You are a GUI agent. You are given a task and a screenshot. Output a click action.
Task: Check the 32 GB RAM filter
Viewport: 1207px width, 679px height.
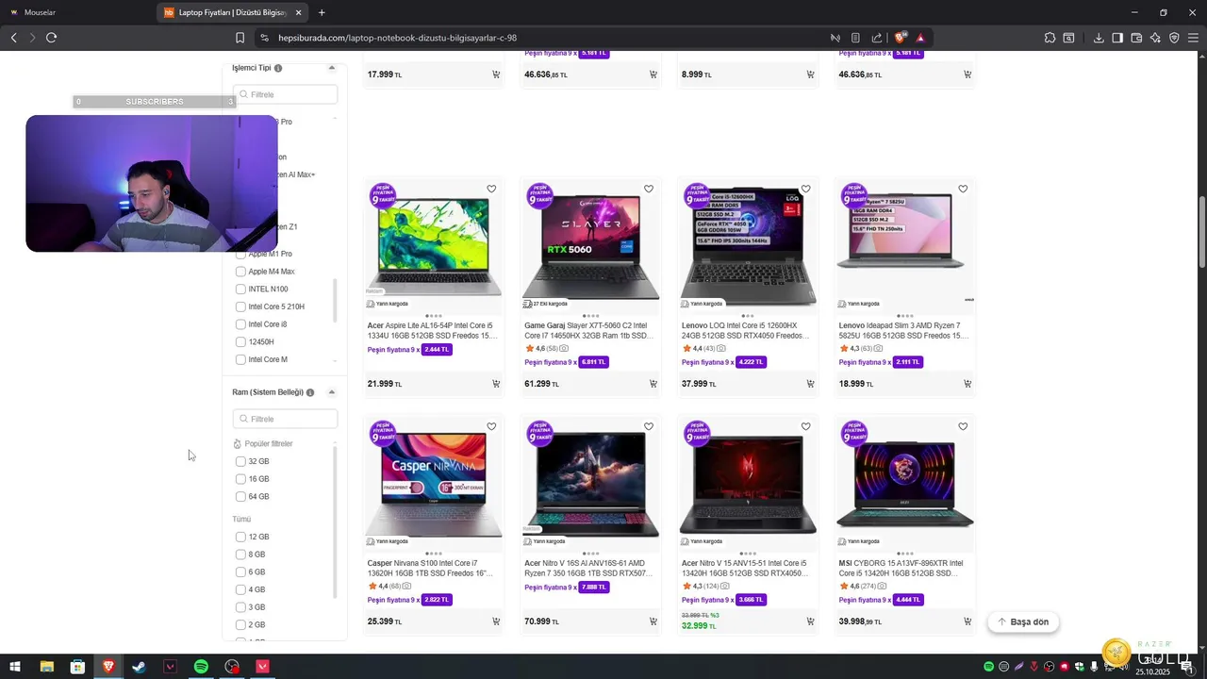tap(240, 461)
